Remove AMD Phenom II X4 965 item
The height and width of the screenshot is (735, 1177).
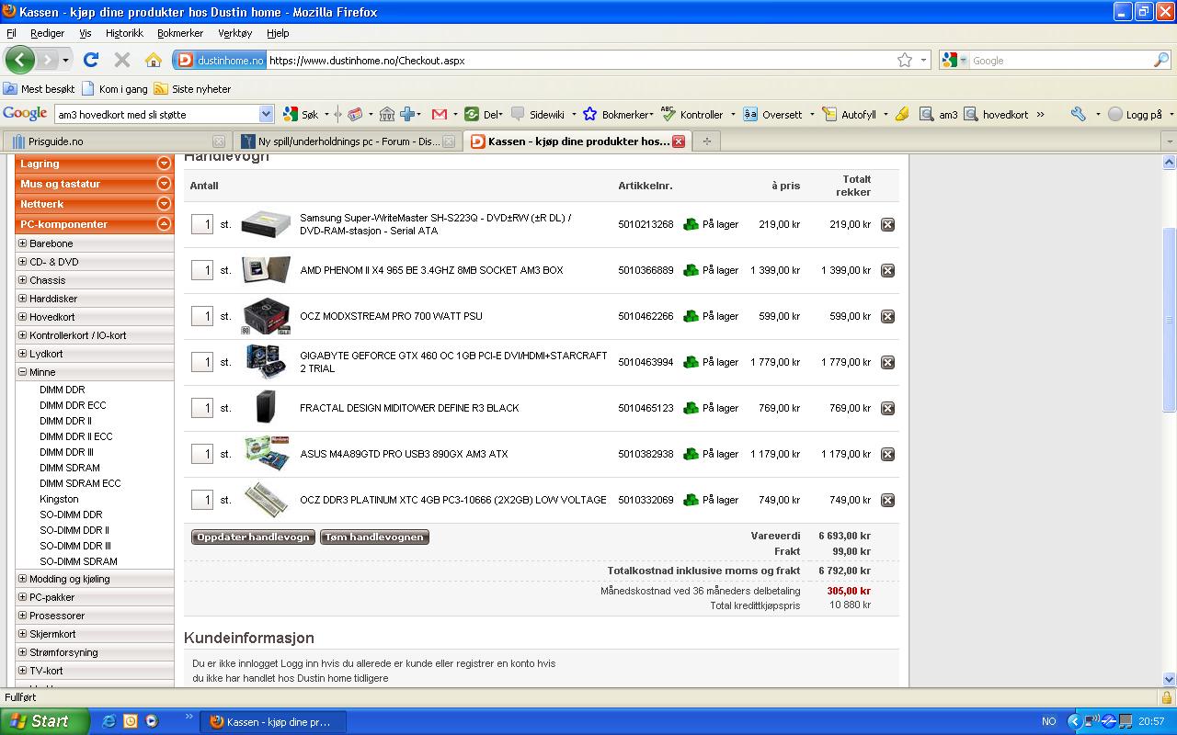pyautogui.click(x=887, y=270)
